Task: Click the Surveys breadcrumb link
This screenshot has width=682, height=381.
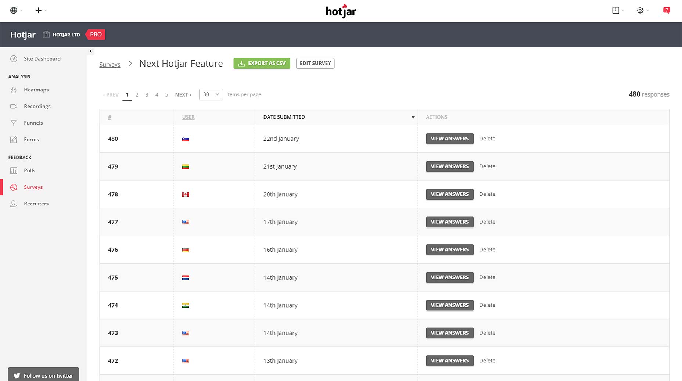Action: pos(110,64)
